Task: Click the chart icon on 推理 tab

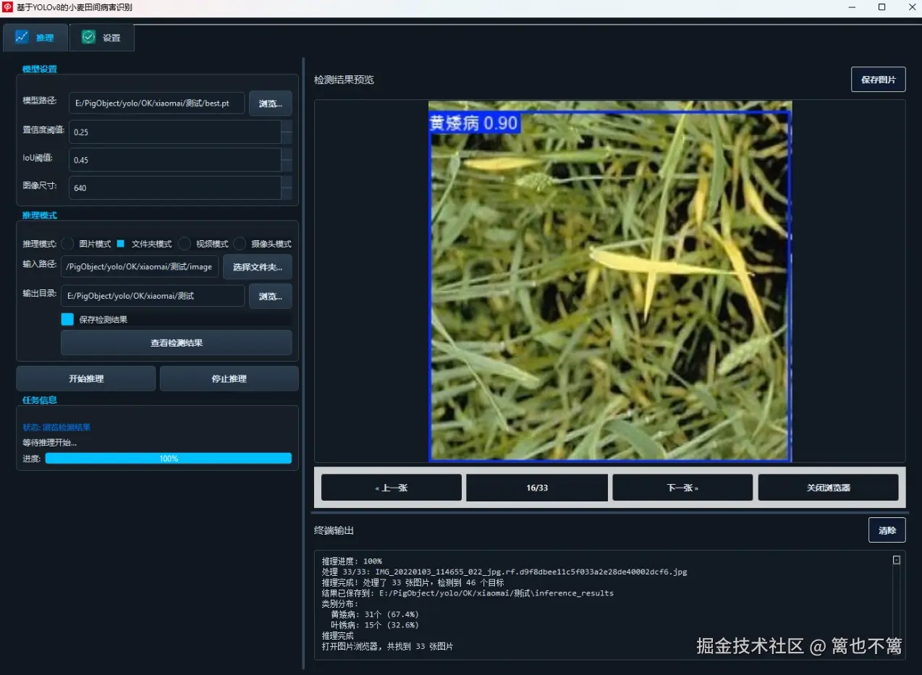Action: point(22,37)
